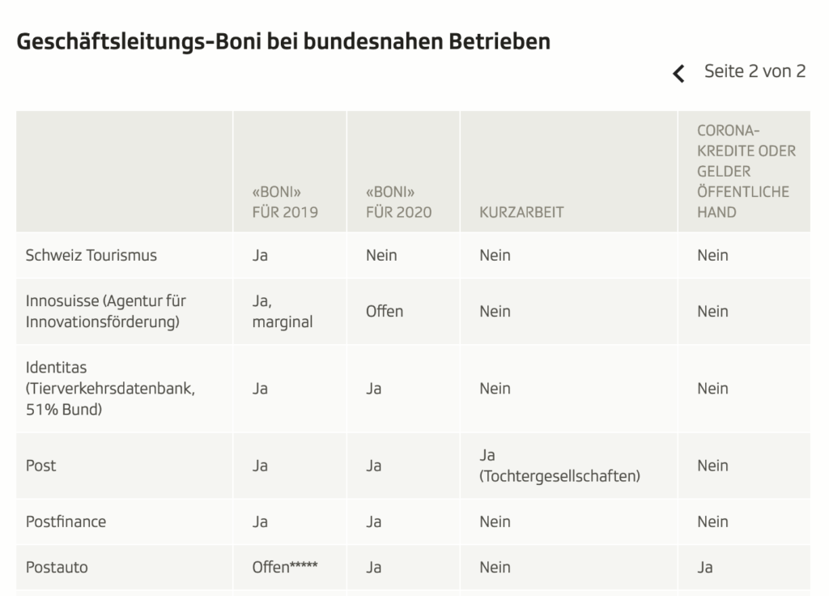Click "Ja" for Schweiz Tourismus Boni 2019

[x=260, y=255]
